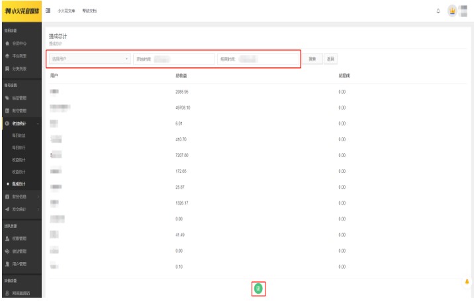Click the crown avatar icon
Image resolution: width=474 pixels, height=301 pixels.
pos(452,11)
